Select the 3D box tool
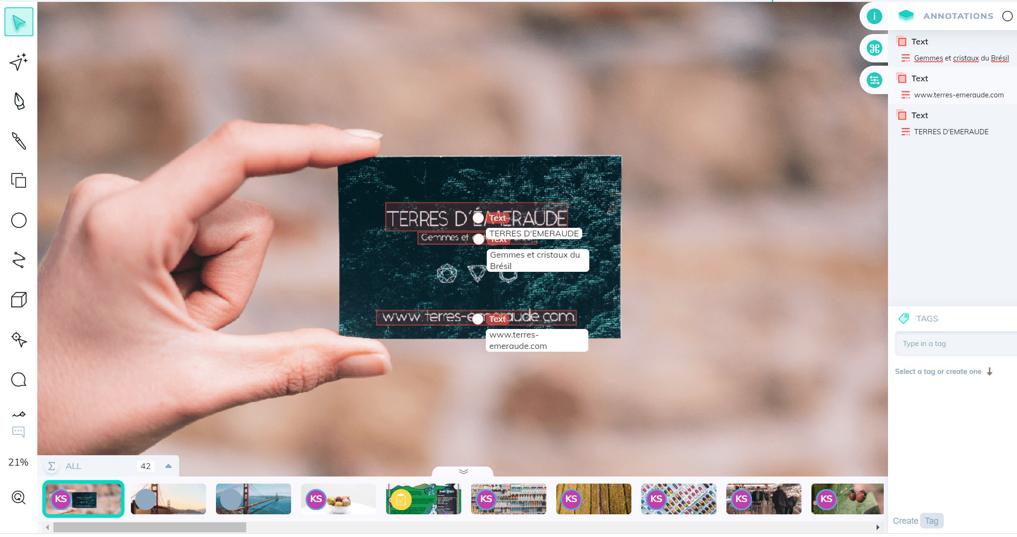Image resolution: width=1017 pixels, height=537 pixels. [18, 299]
